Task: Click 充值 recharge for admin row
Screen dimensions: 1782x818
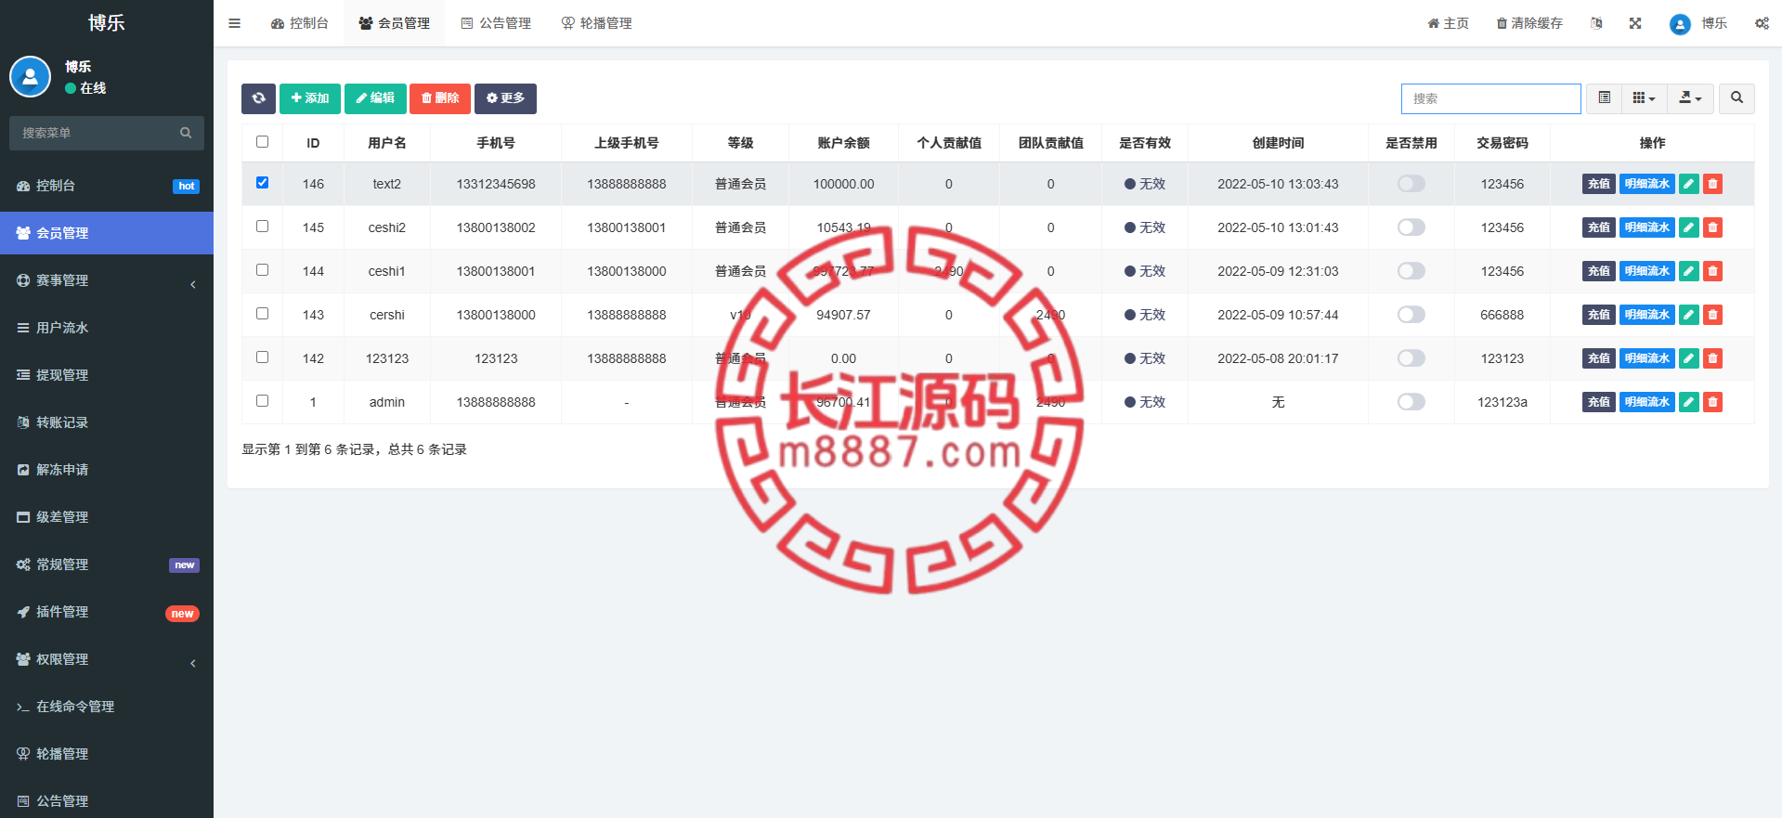Action: coord(1599,402)
